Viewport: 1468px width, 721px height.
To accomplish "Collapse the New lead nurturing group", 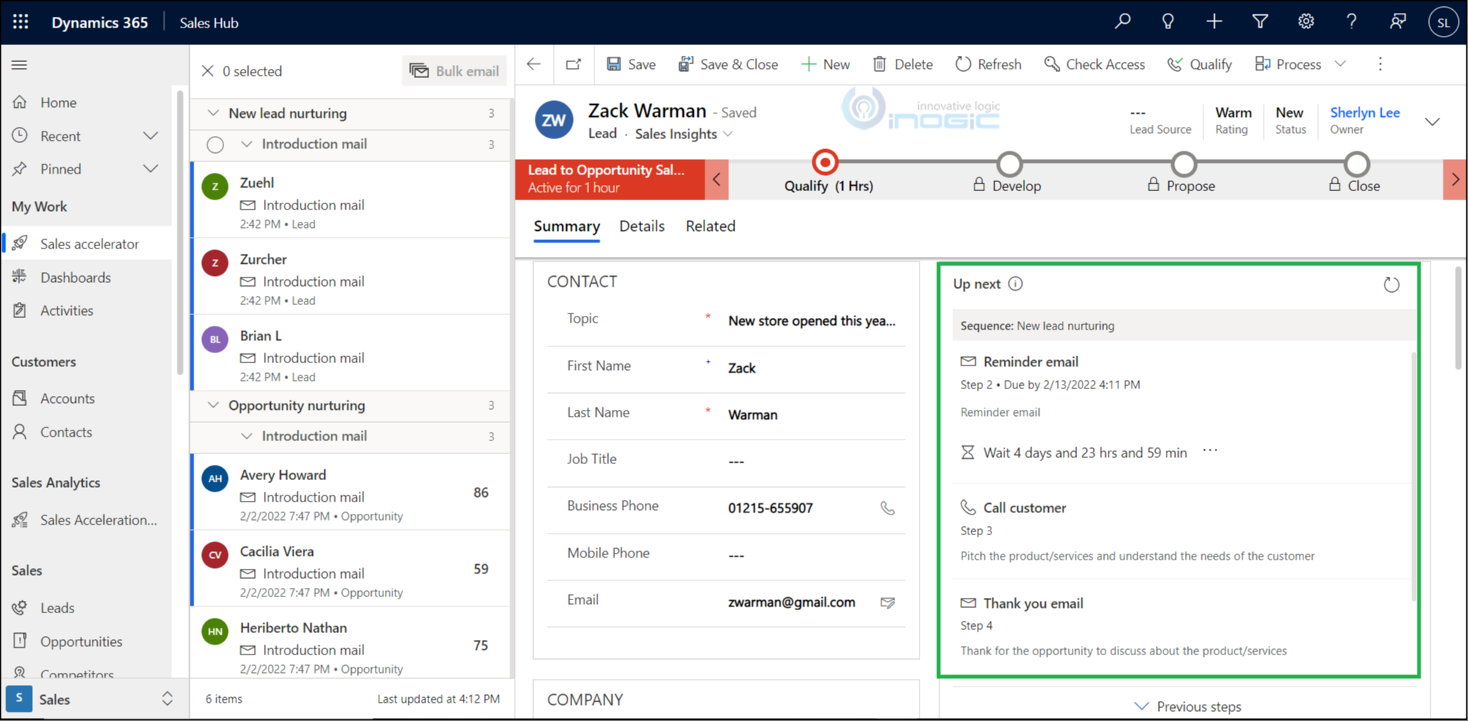I will tap(213, 113).
